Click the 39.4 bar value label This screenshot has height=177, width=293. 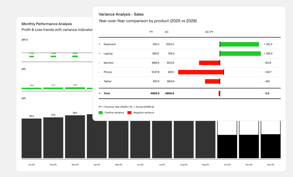coord(75,113)
